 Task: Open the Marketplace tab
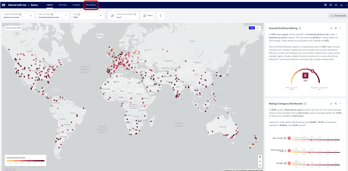tap(91, 5)
